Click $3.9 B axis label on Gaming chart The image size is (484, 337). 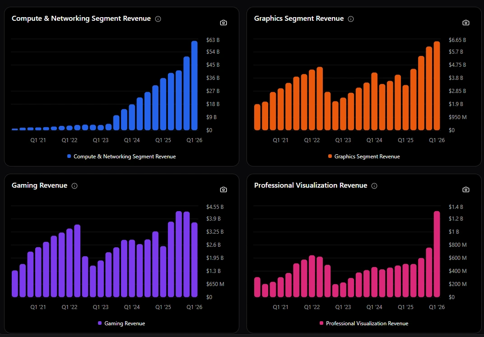[214, 219]
